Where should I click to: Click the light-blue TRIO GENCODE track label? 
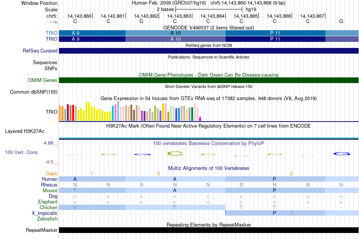pos(51,33)
